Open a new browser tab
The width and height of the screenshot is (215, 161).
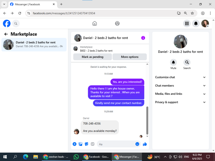tap(61, 4)
